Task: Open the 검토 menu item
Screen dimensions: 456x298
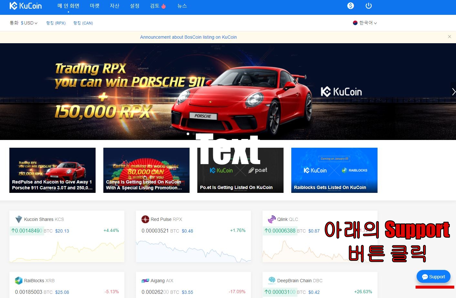Action: (158, 6)
